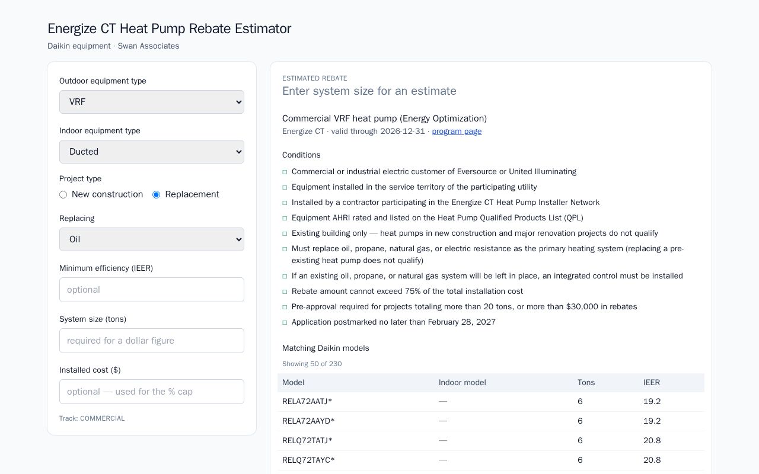This screenshot has height=474, width=759.
Task: Click the Model column header
Action: (x=293, y=383)
